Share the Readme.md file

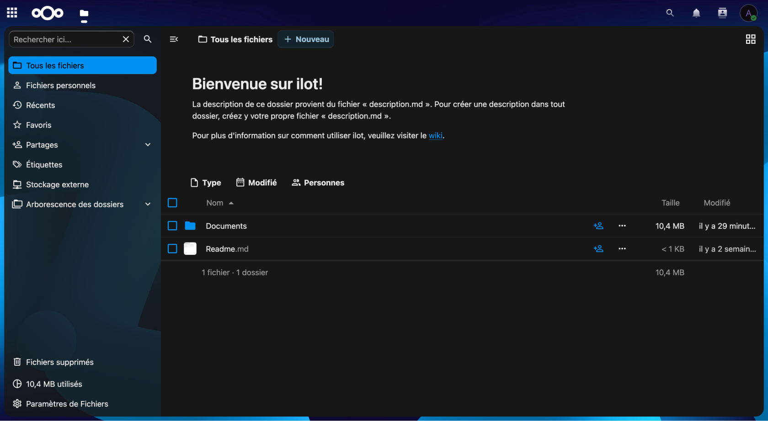598,249
